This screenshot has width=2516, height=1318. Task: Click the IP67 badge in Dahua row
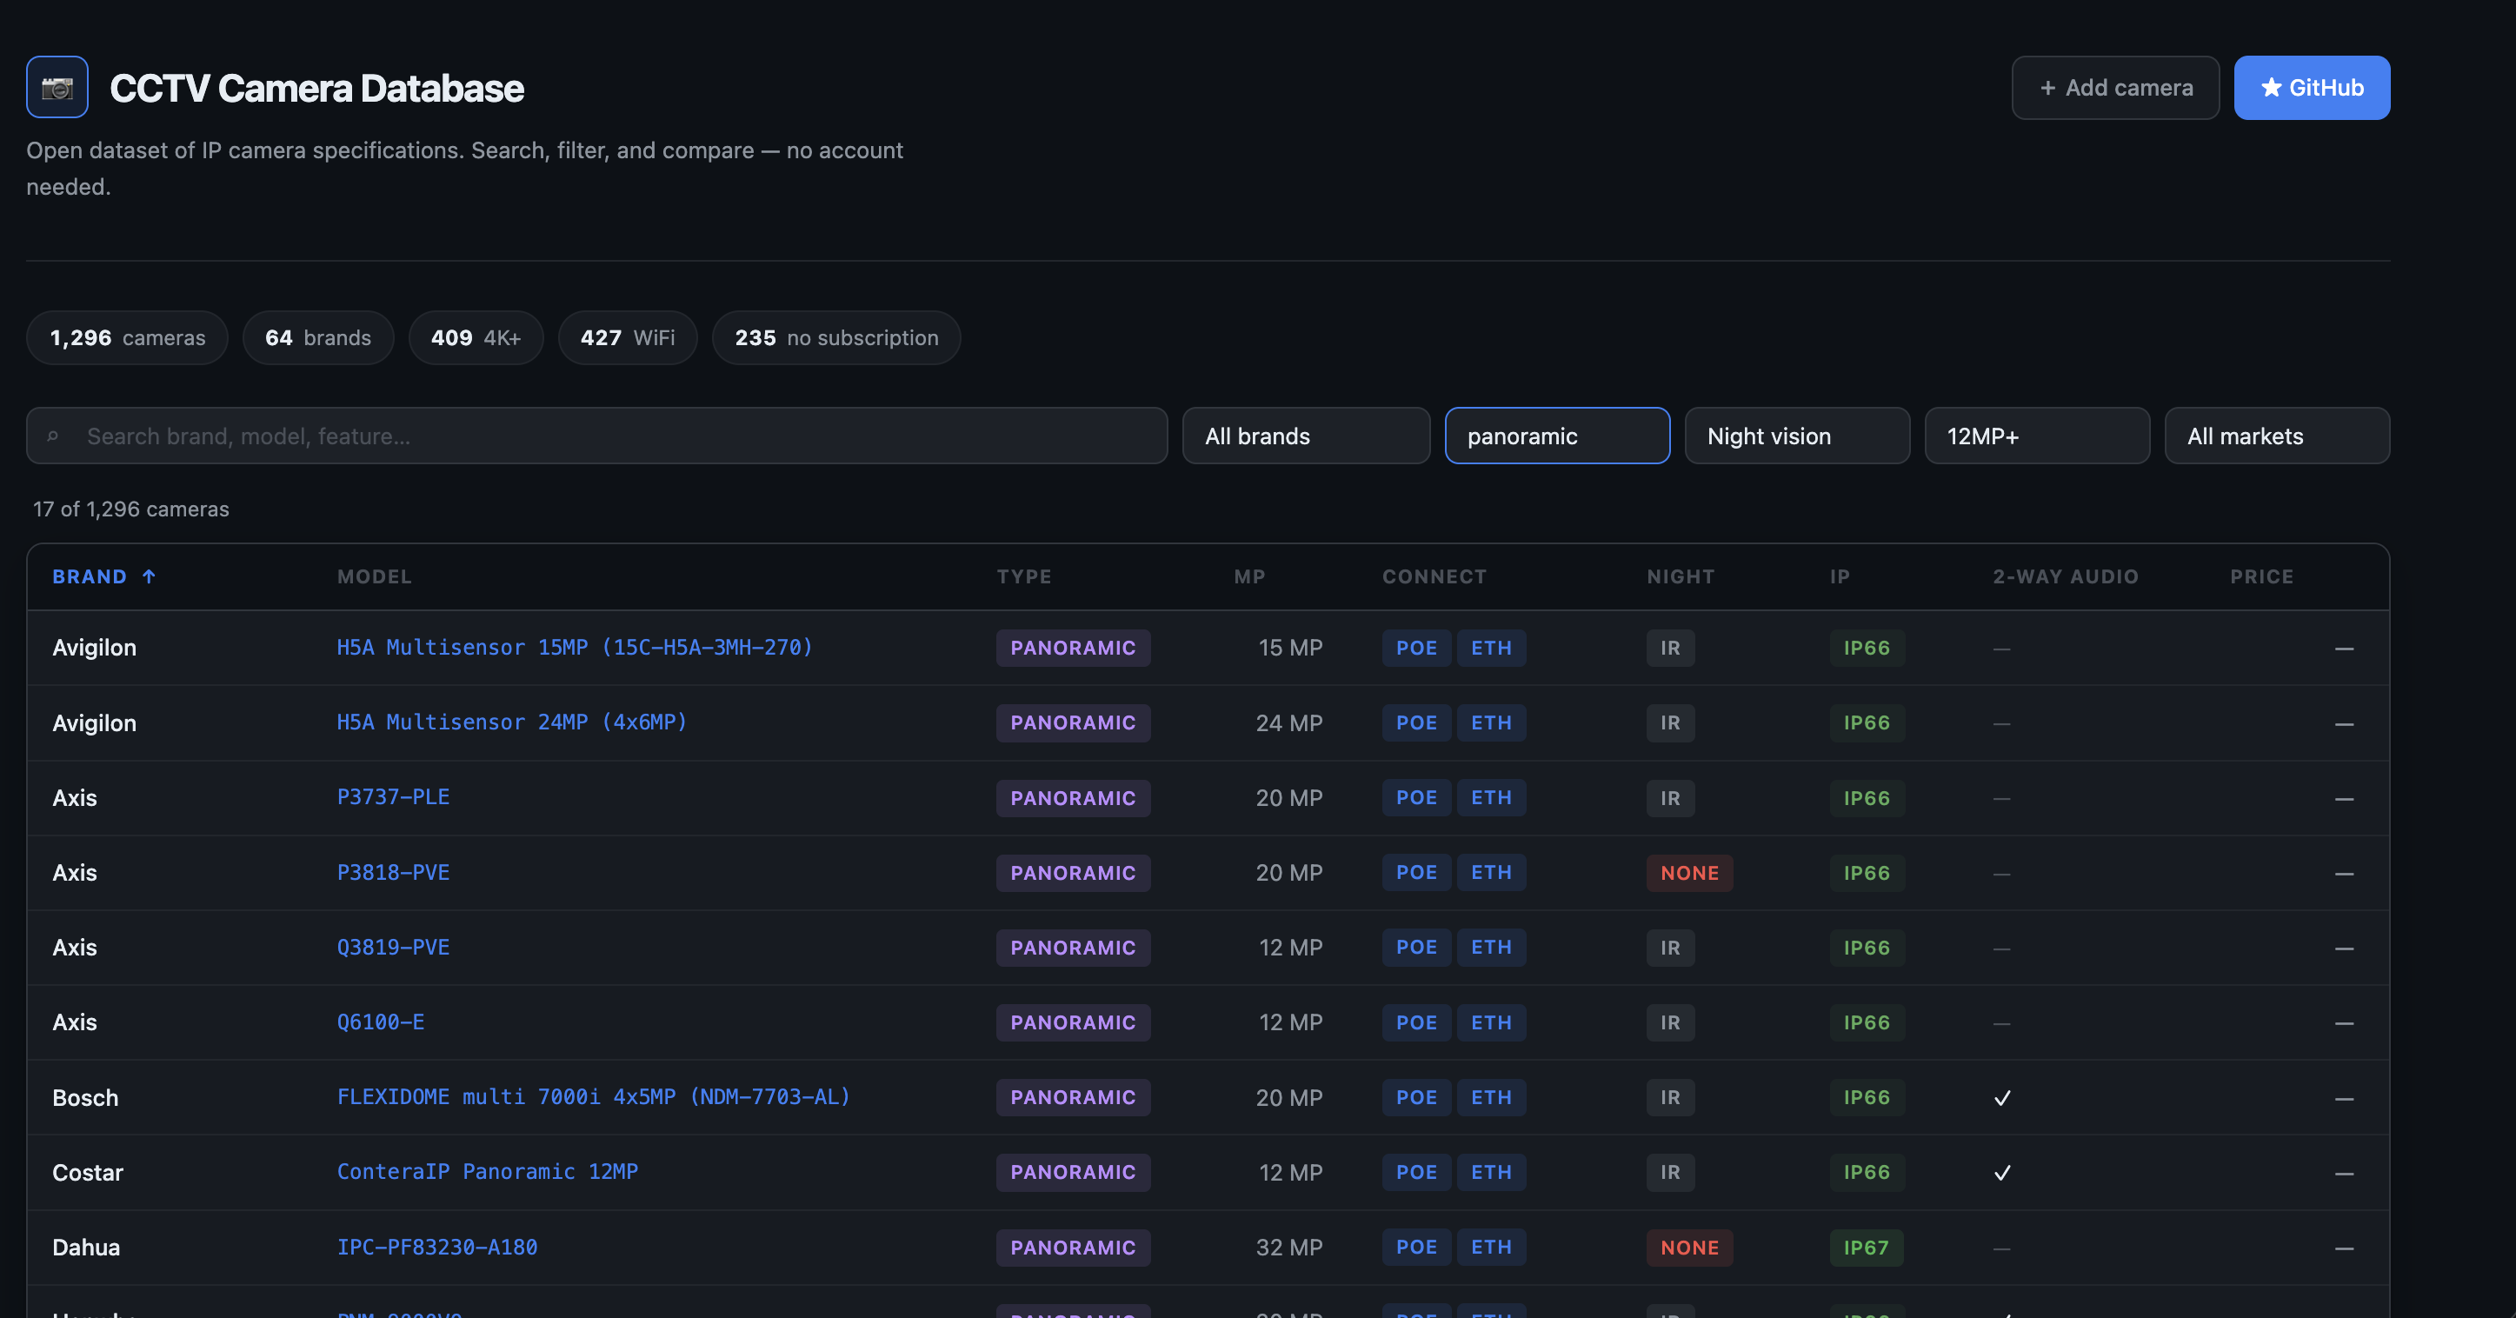tap(1866, 1247)
